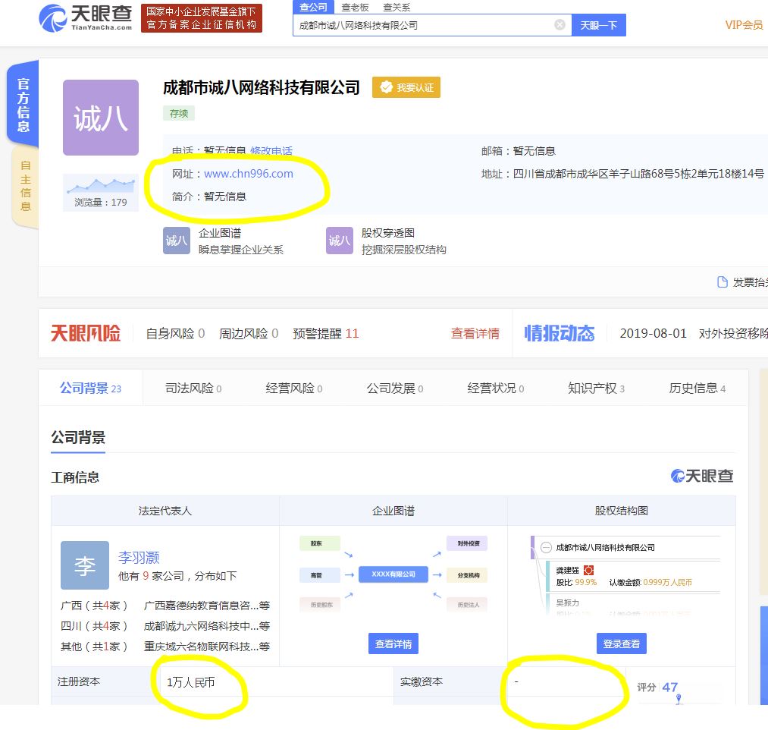Click the 情报动态 heading

[560, 333]
